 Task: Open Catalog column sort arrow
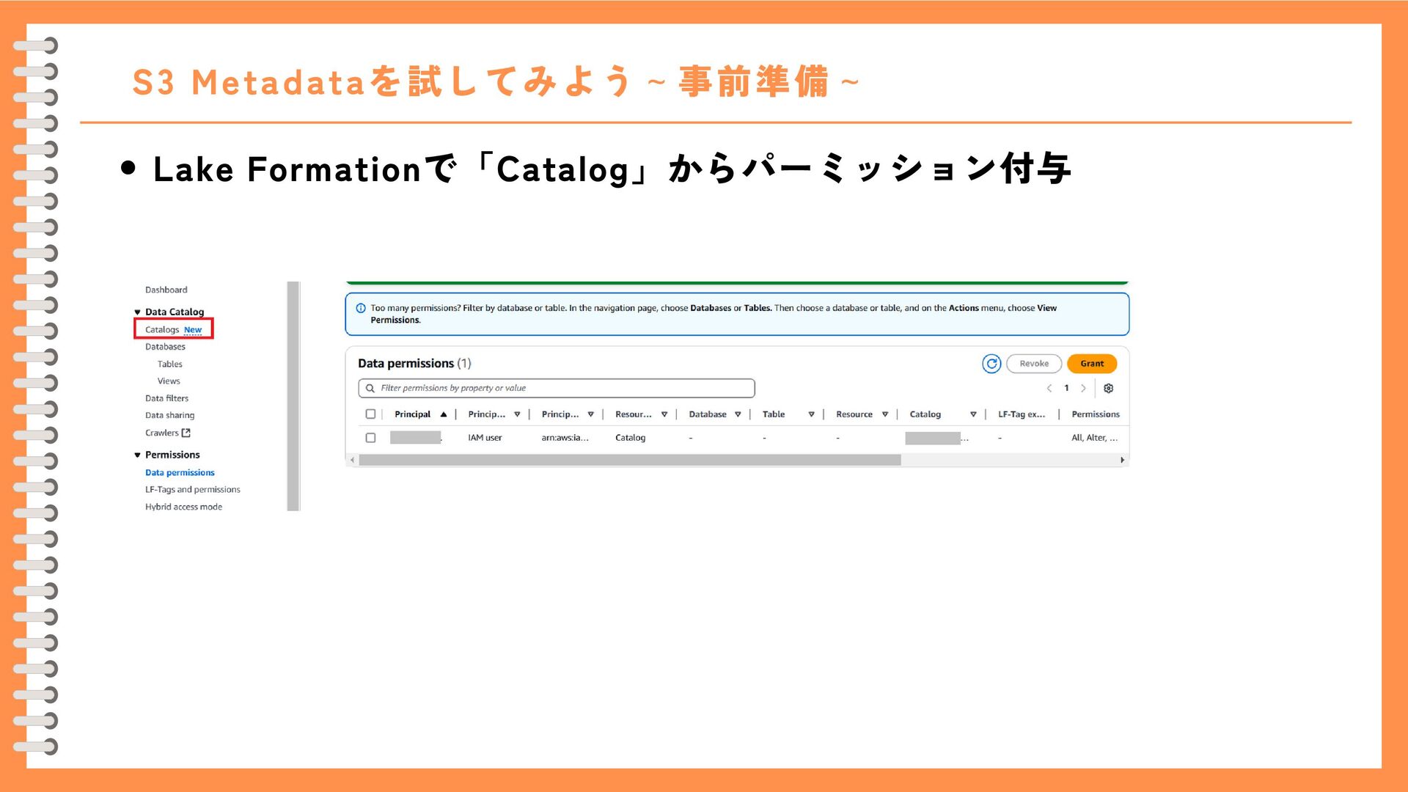pos(973,414)
